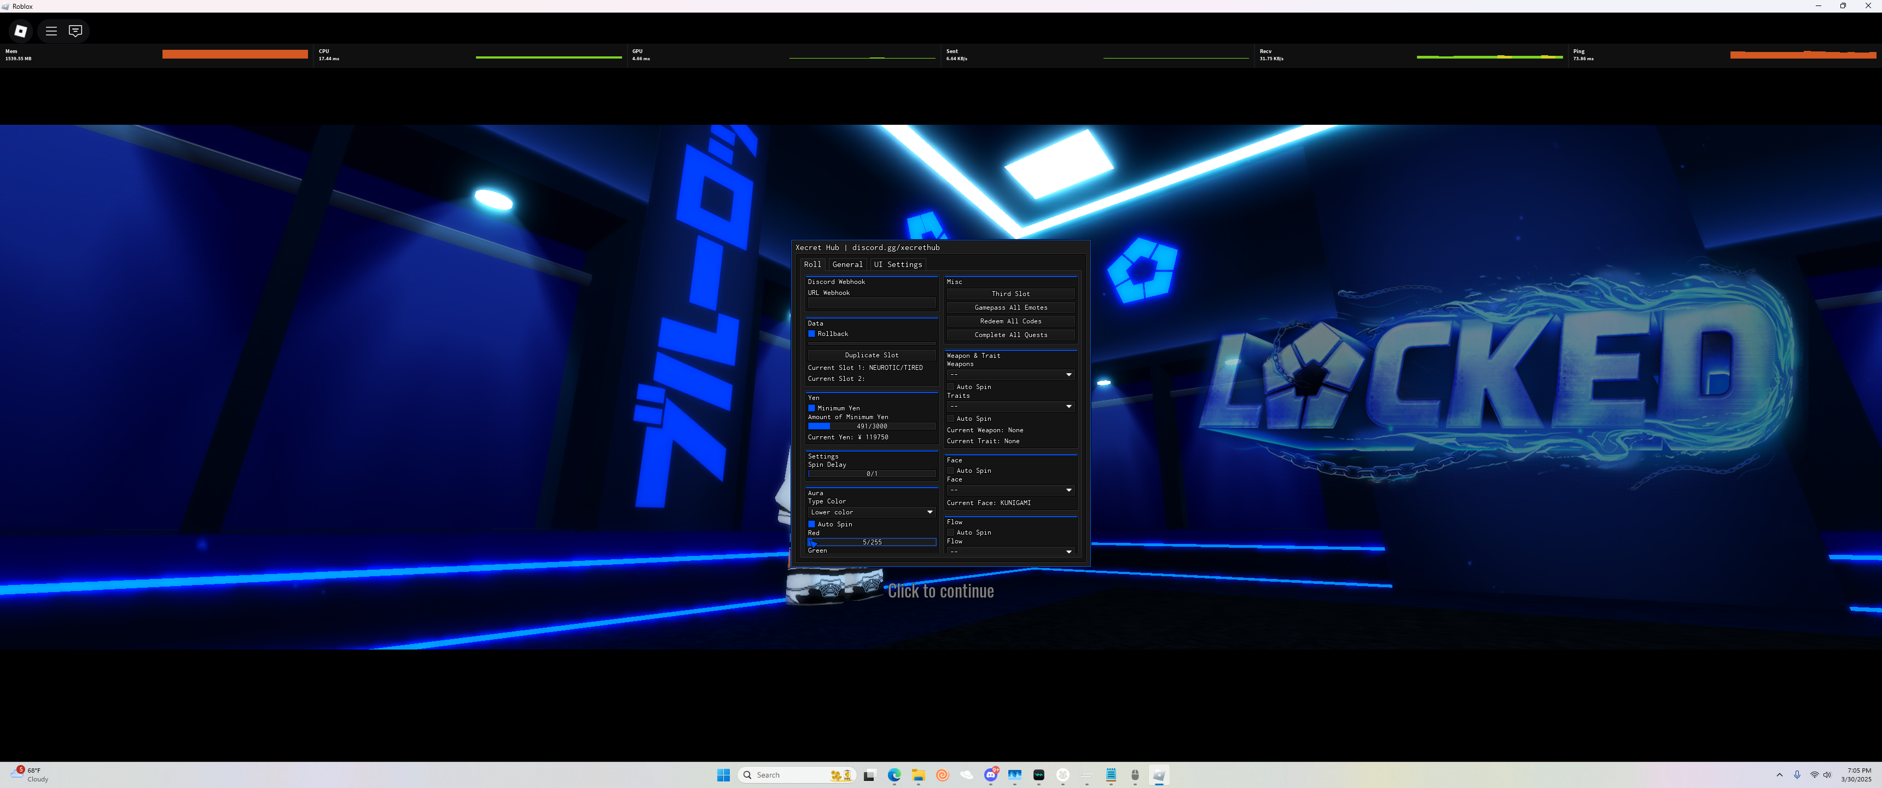
Task: Enable Auto Spin under Weapons
Action: [950, 387]
